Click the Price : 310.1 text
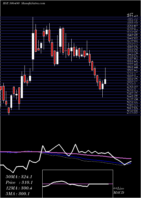 (x=19, y=182)
